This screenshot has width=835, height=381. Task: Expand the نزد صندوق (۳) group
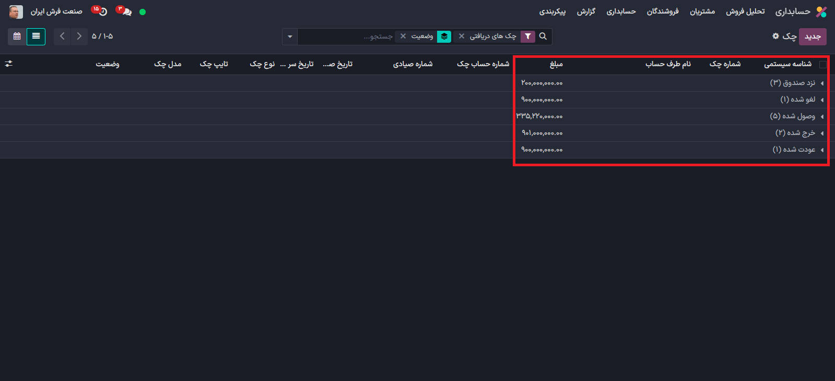pos(792,83)
